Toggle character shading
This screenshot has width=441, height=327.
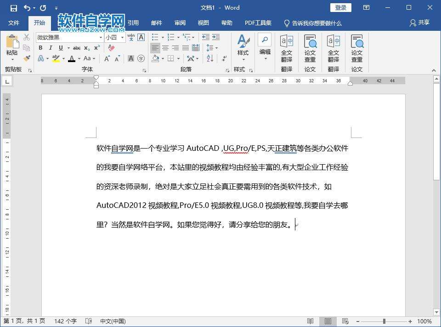pyautogui.click(x=131, y=58)
